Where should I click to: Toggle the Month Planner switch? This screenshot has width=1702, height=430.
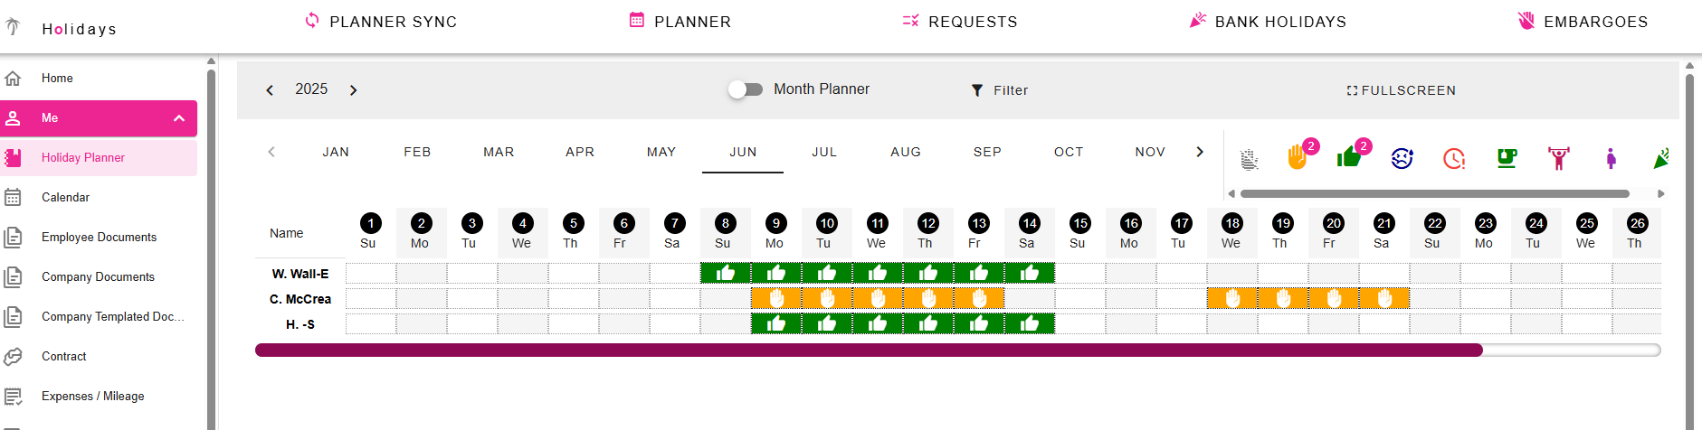click(x=746, y=89)
